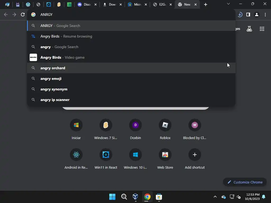
Task: Open VirtualBox from the taskbar
Action: point(135,197)
